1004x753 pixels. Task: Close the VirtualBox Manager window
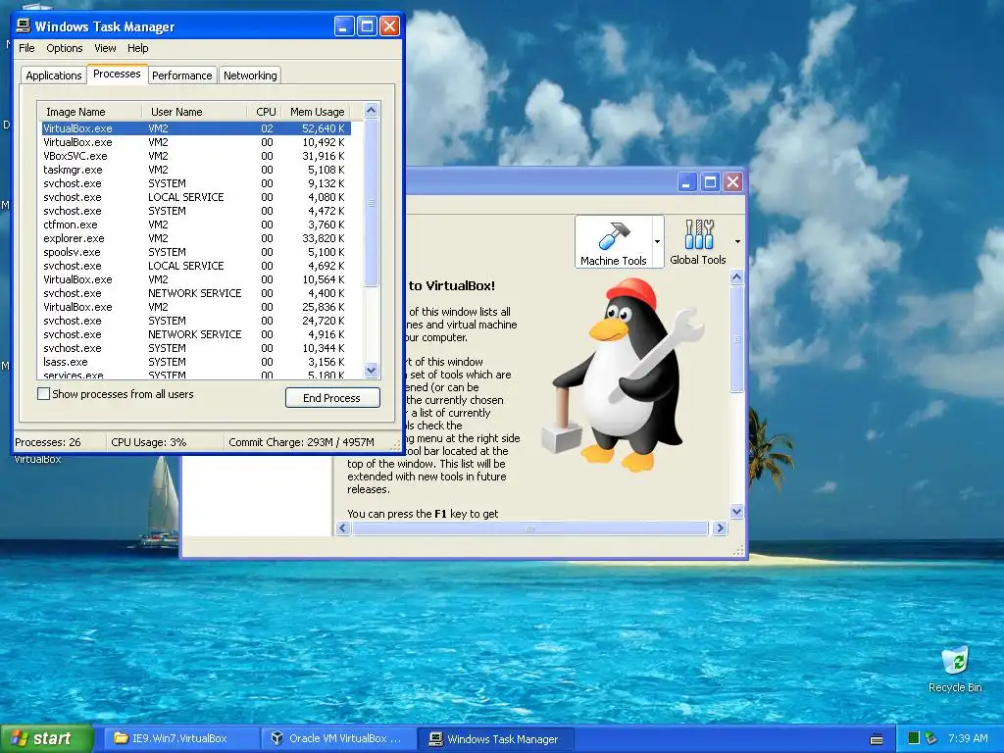coord(733,182)
